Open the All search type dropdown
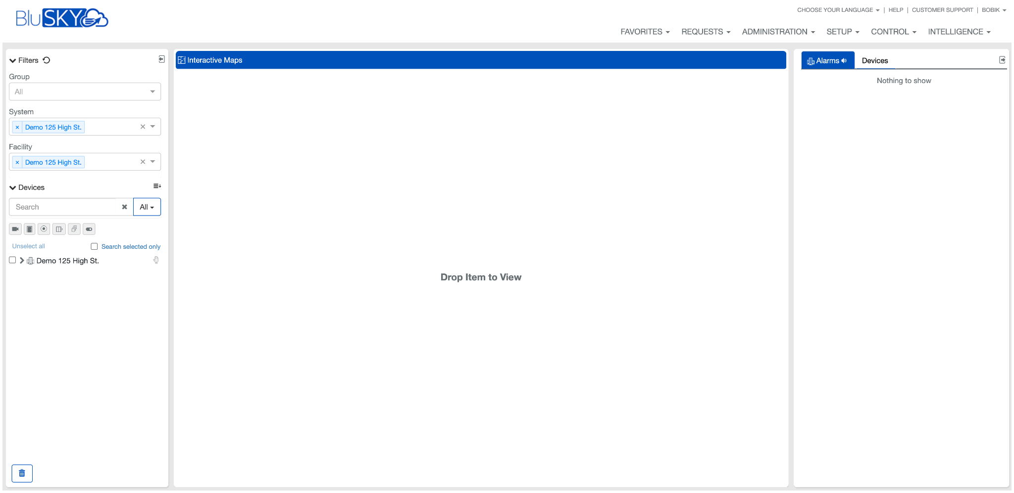 [147, 207]
